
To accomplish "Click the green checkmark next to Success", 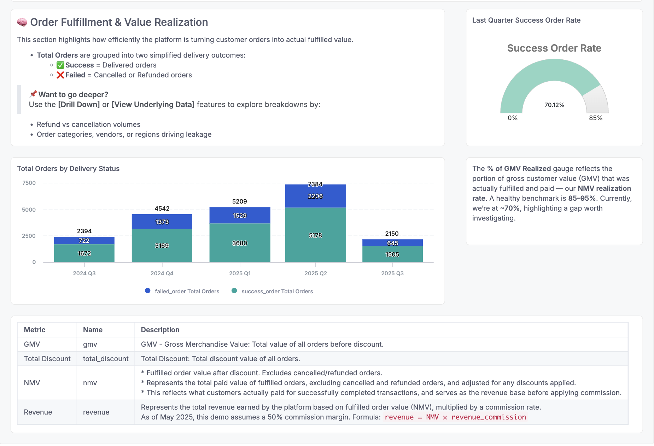I will click(60, 65).
